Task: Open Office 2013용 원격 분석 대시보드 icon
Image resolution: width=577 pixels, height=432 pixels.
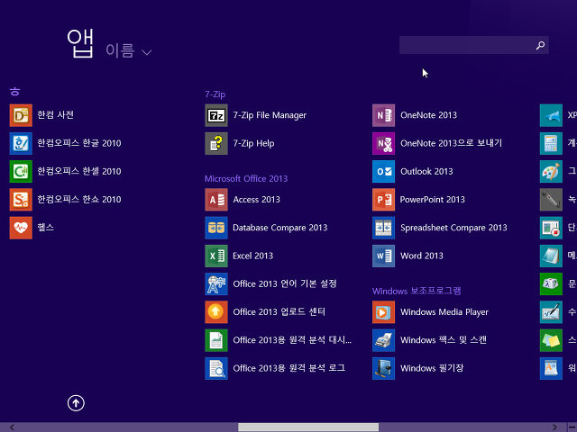Action: pos(216,340)
